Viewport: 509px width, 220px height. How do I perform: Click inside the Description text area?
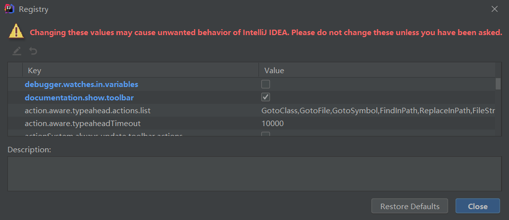pos(254,174)
